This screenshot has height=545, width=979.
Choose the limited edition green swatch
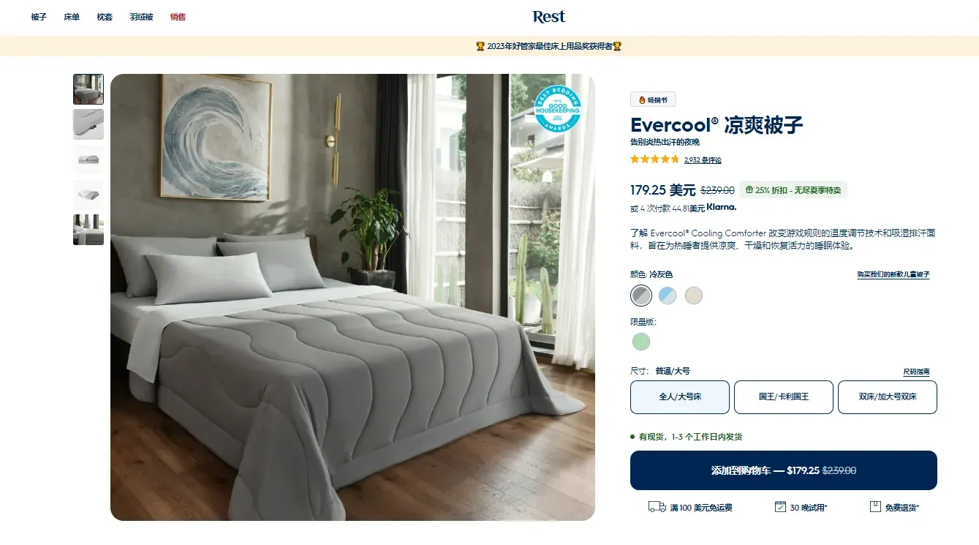[x=641, y=342]
